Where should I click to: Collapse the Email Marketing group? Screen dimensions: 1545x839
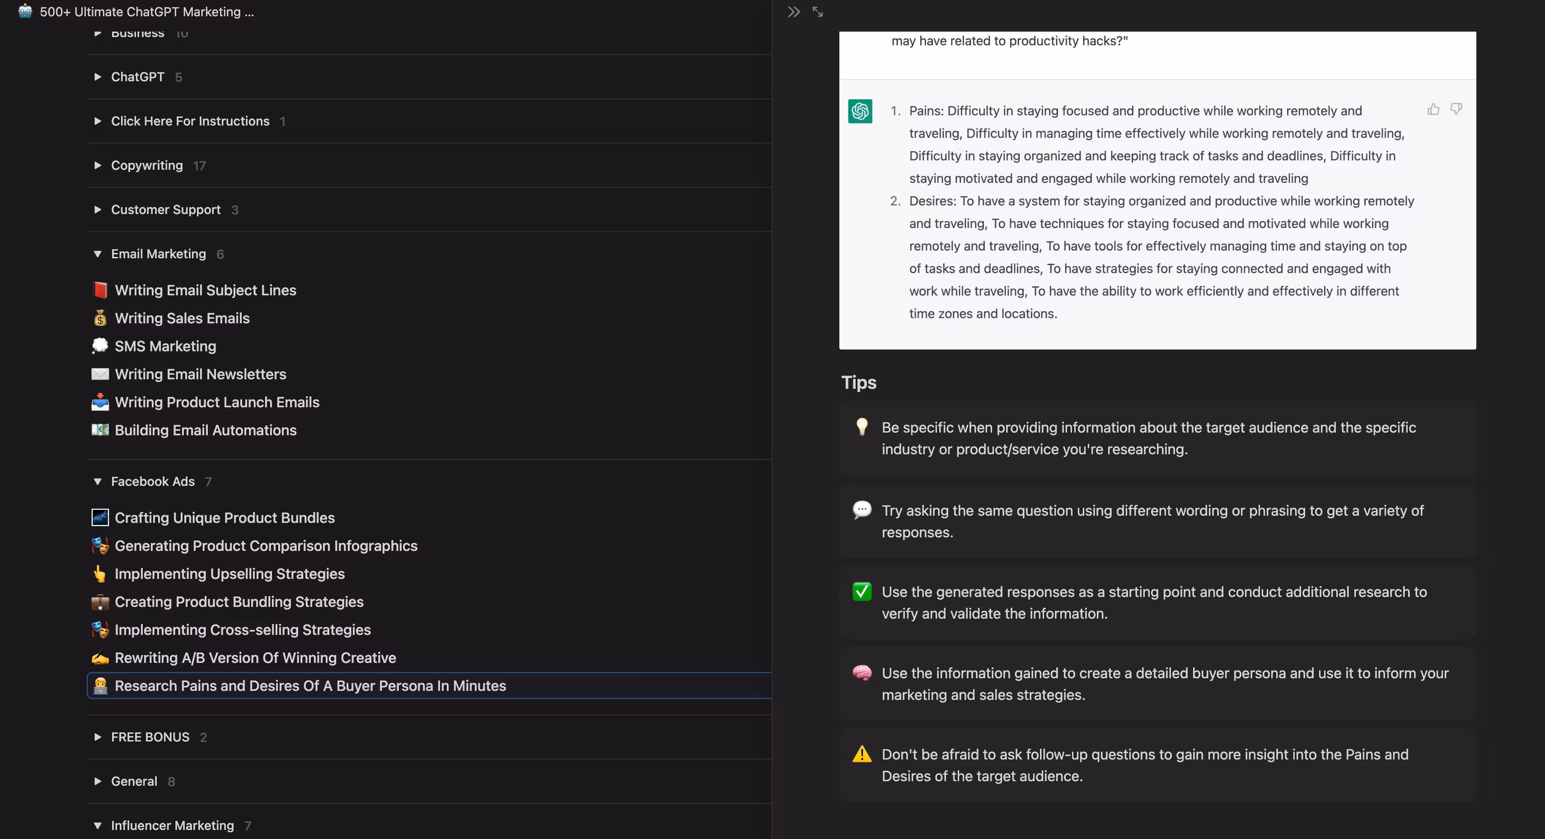pyautogui.click(x=98, y=254)
